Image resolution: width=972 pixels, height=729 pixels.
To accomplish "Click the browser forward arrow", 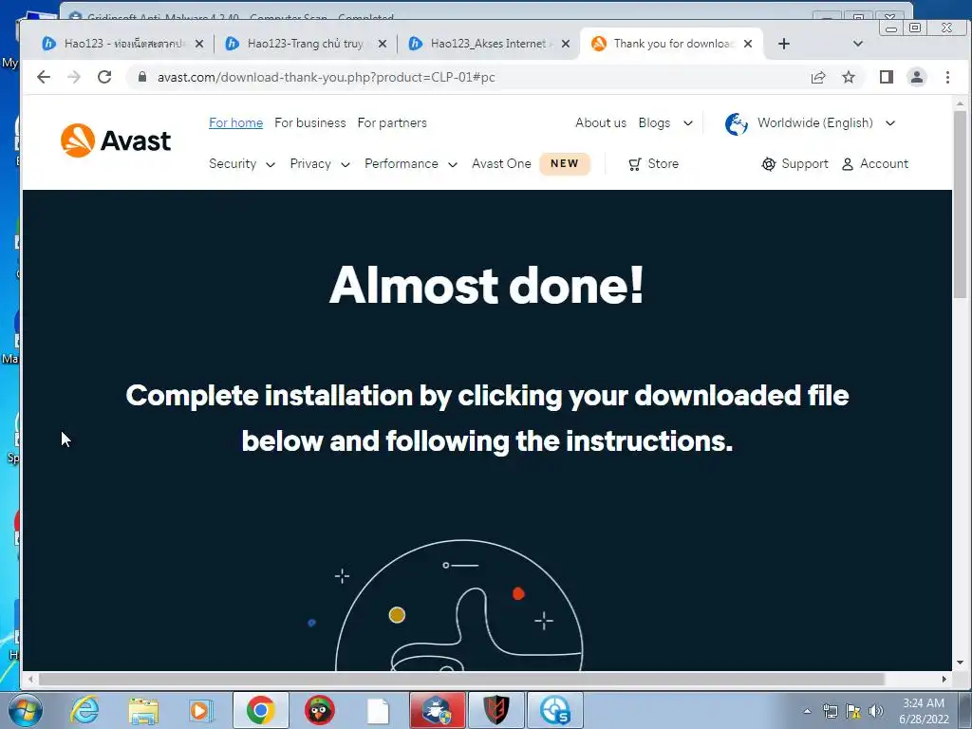I will [74, 77].
